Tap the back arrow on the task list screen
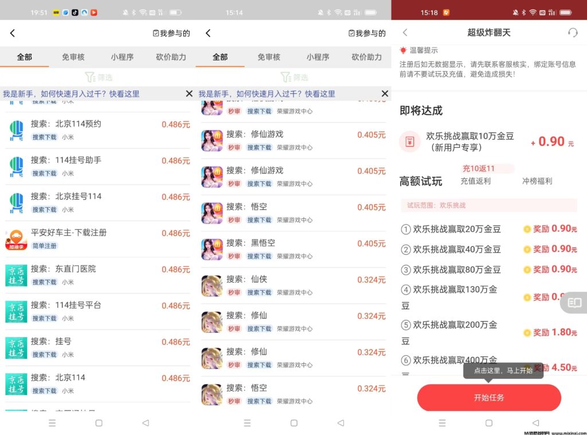The width and height of the screenshot is (587, 435). 13,33
